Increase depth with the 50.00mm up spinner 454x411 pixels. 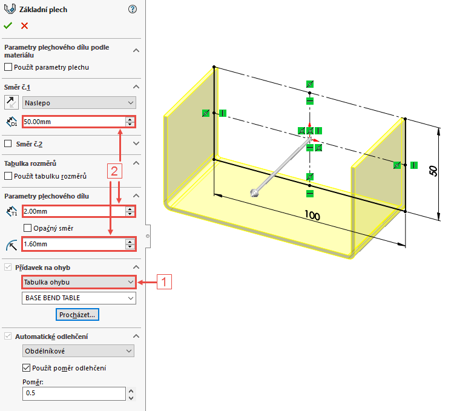click(130, 119)
